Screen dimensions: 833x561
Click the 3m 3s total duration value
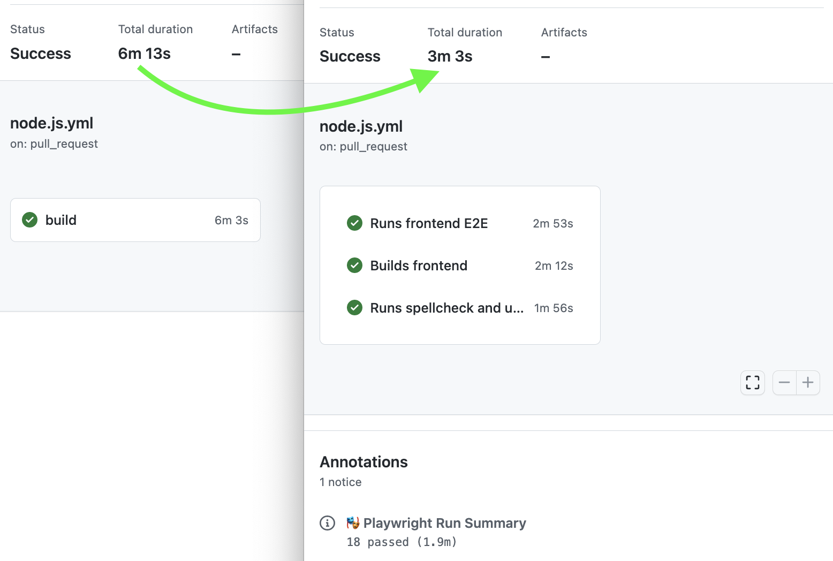click(x=450, y=56)
